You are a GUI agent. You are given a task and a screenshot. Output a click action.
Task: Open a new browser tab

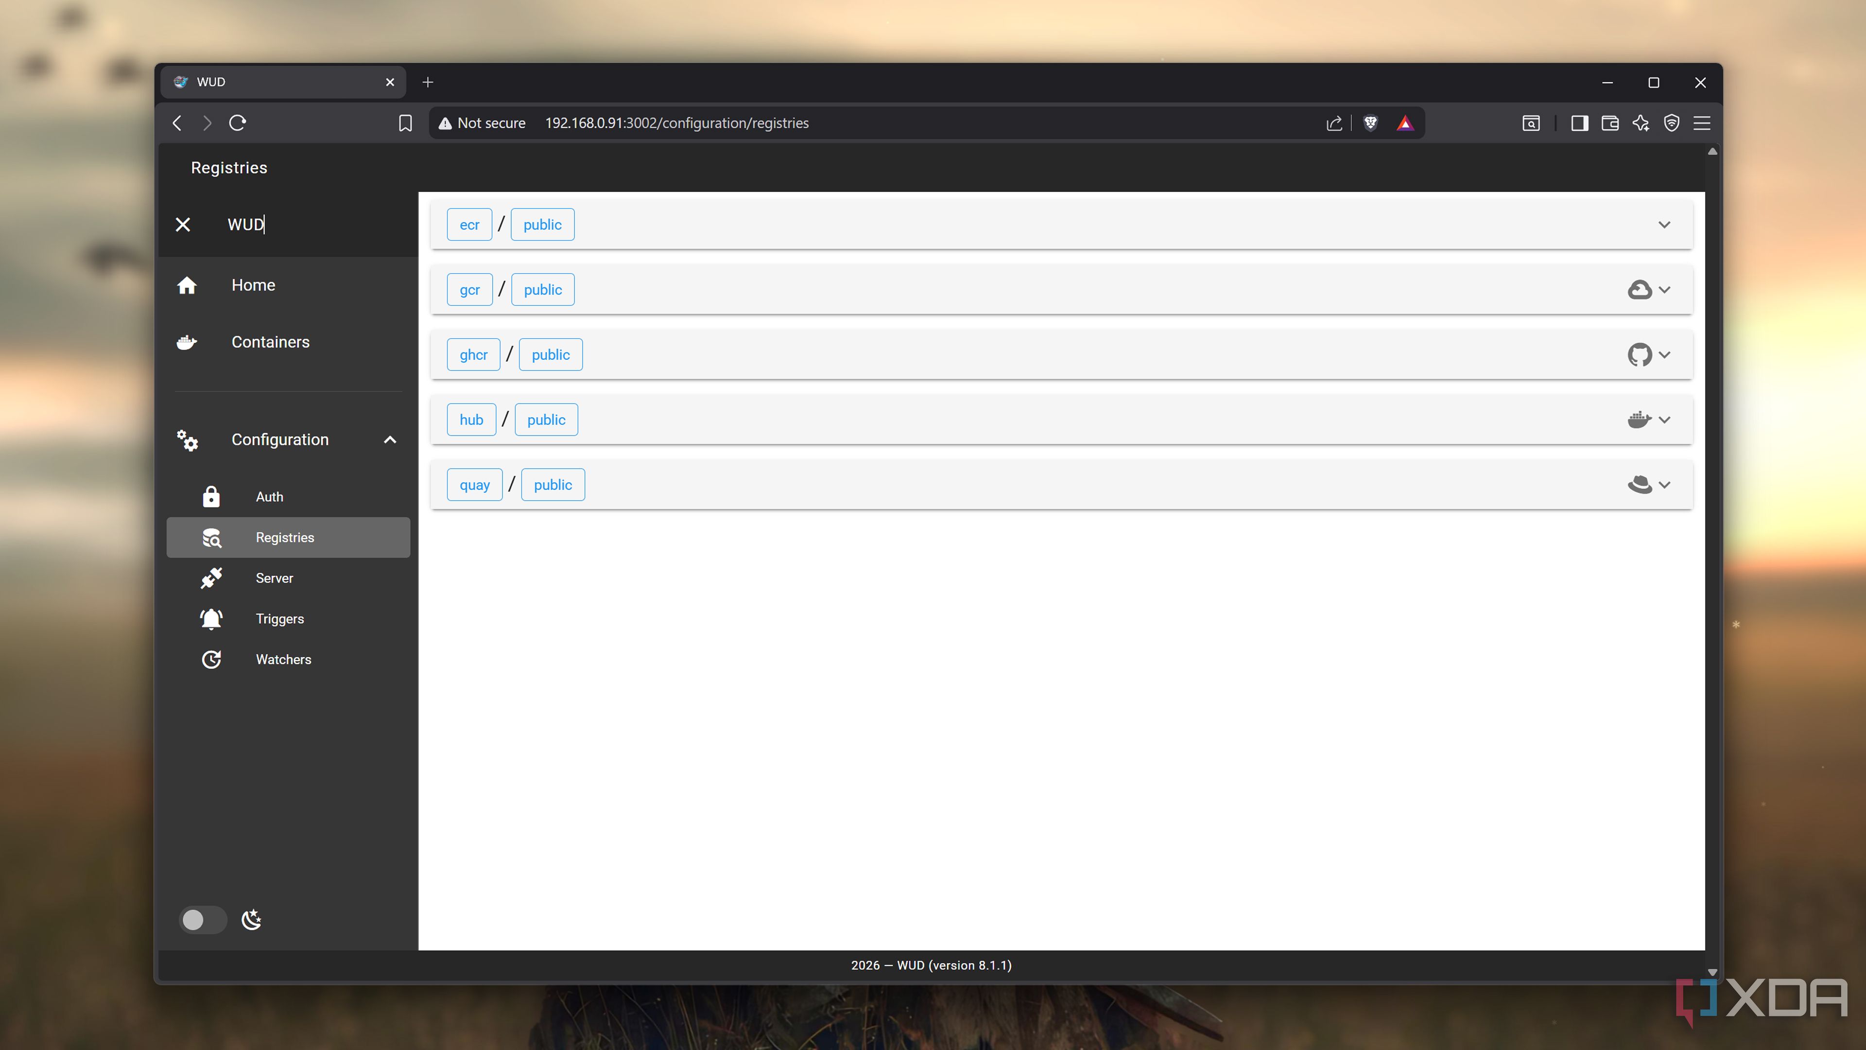click(428, 82)
